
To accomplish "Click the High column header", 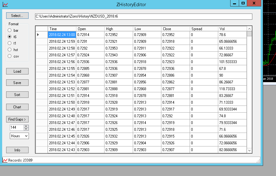I will [x=119, y=29].
